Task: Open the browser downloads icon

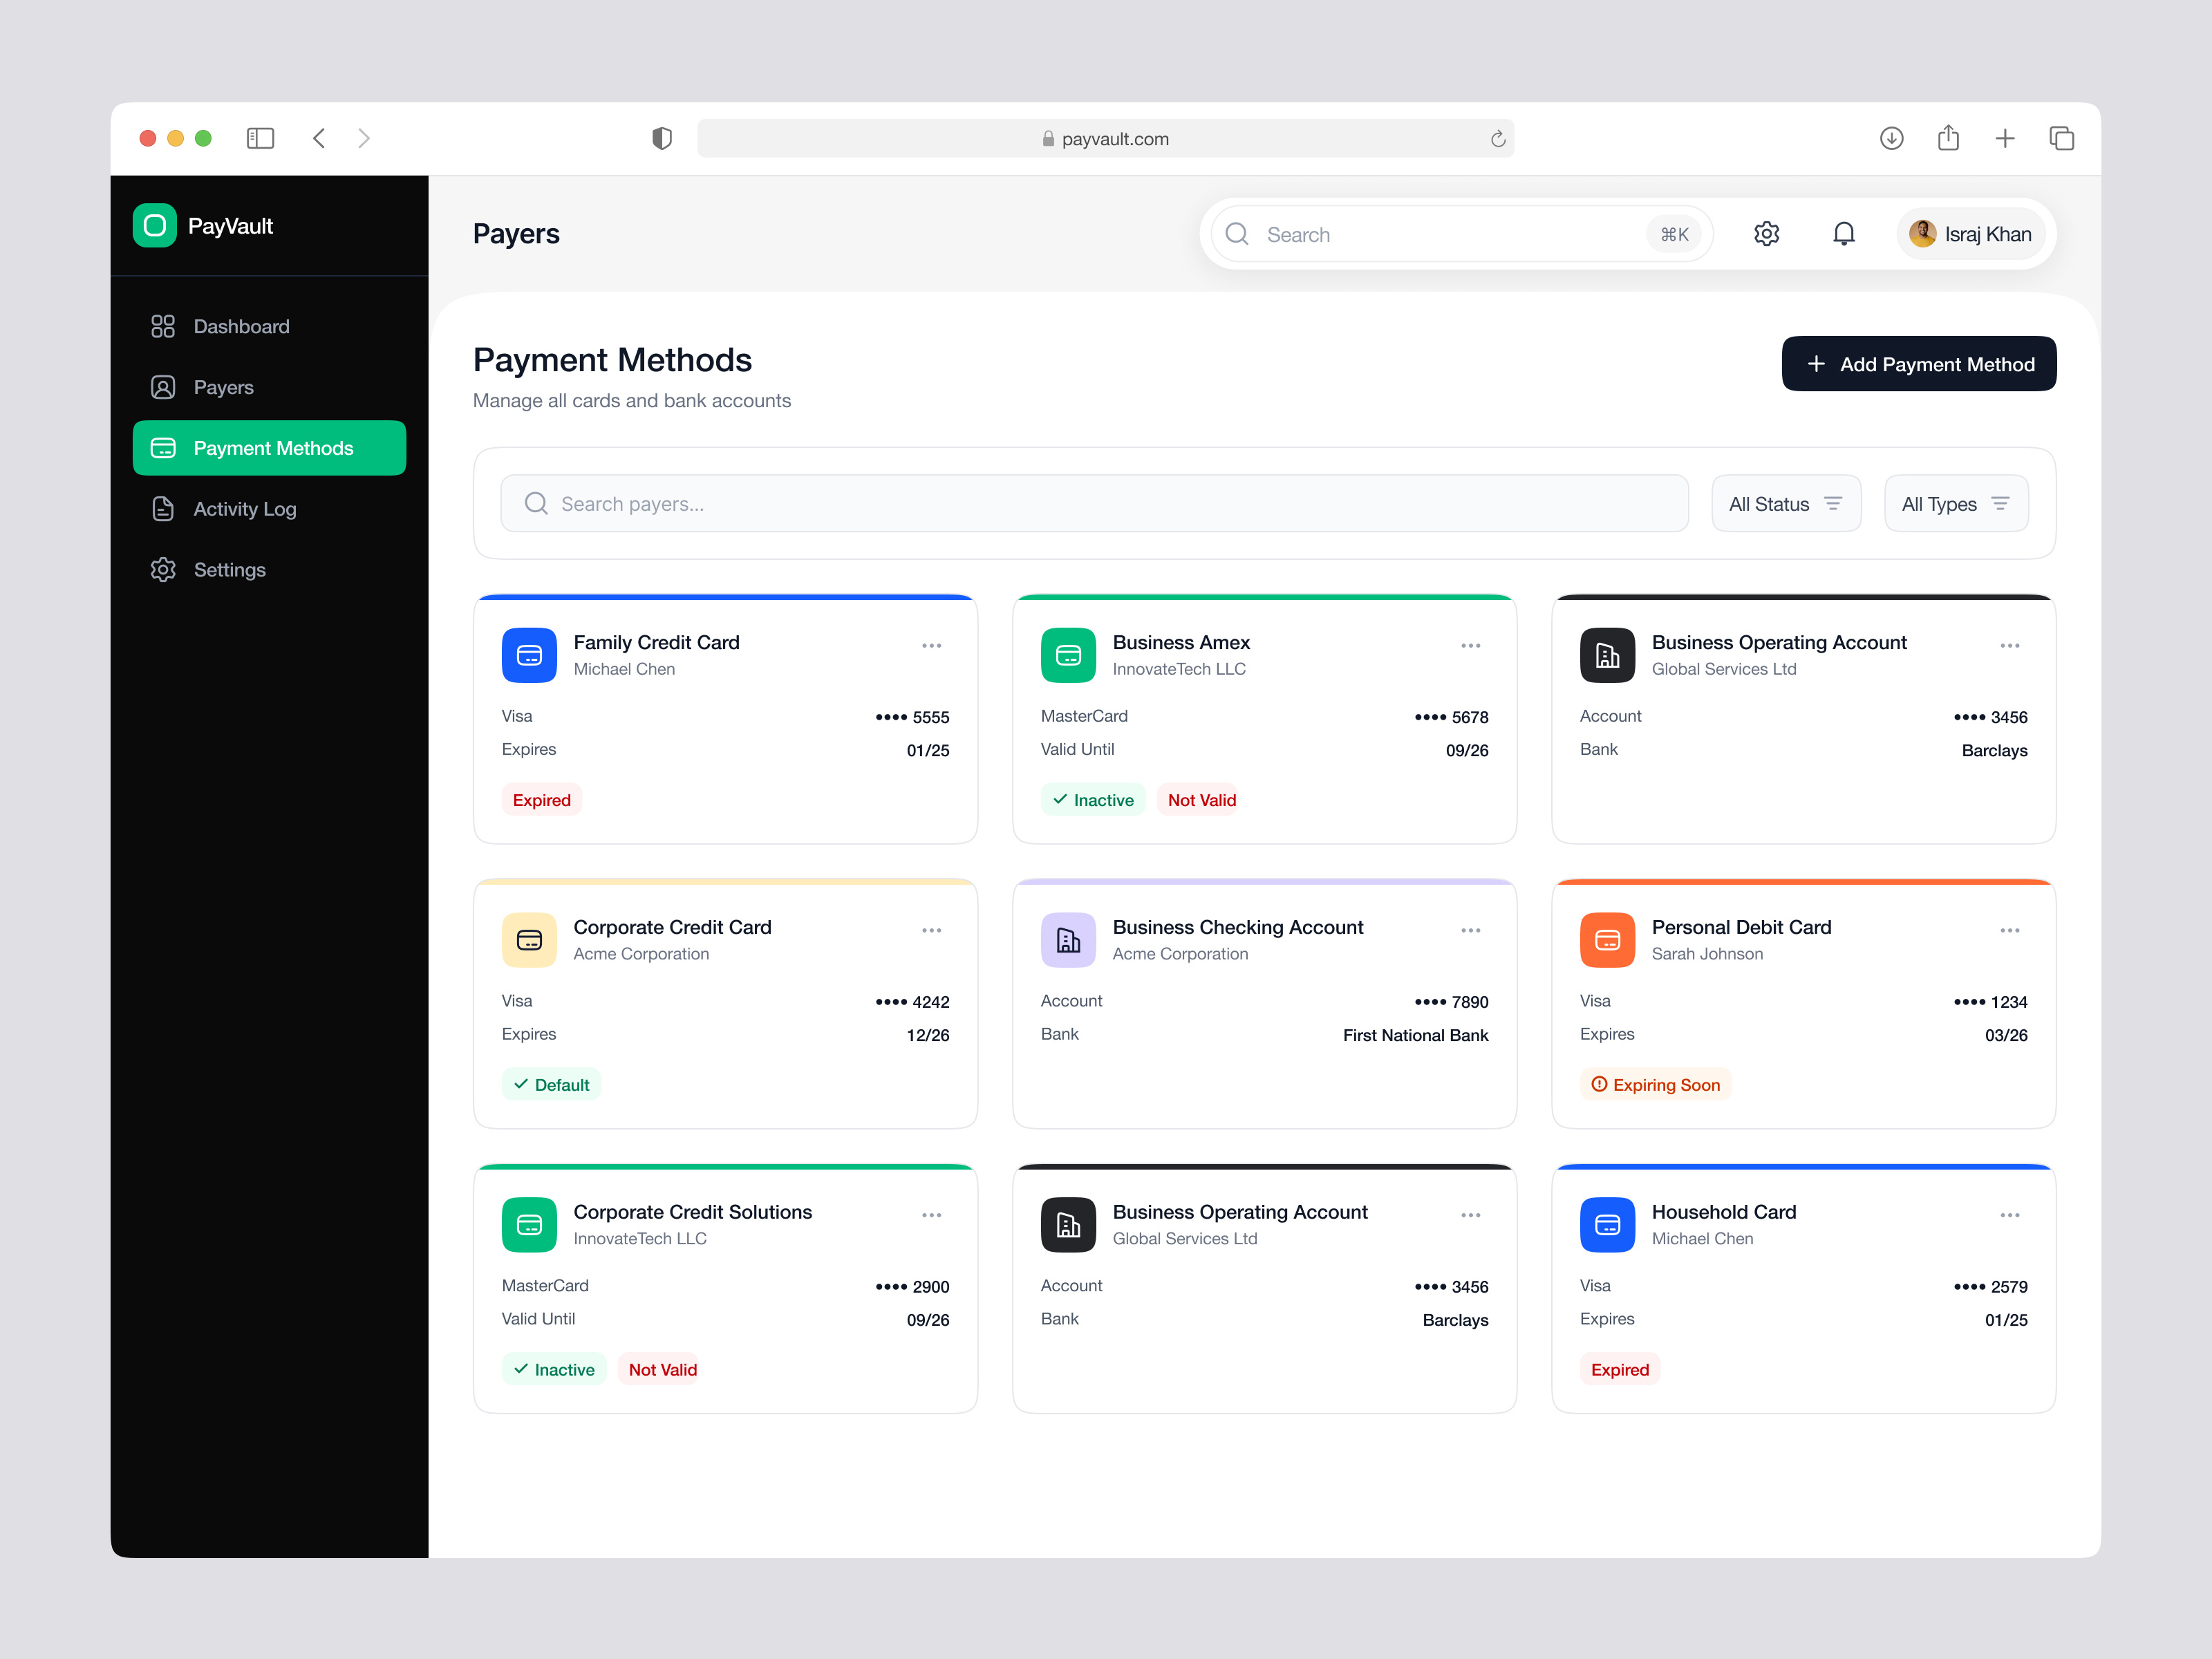Action: point(1891,138)
